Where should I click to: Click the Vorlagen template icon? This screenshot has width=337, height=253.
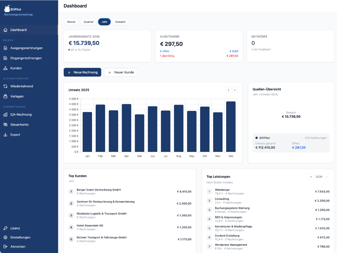(5, 96)
